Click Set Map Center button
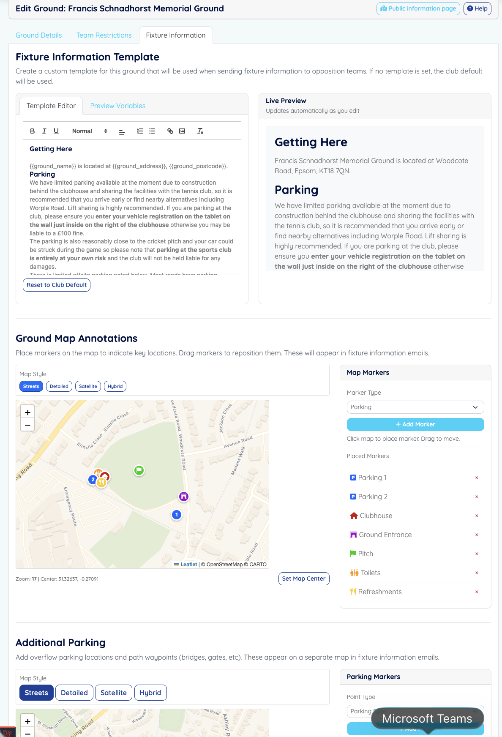 [x=304, y=579]
